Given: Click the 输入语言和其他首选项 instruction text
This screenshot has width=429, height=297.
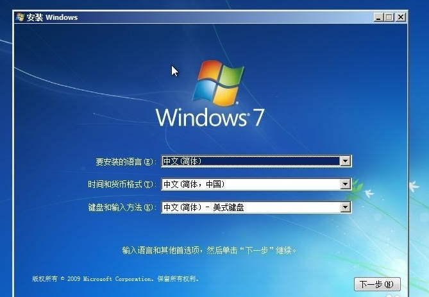Looking at the screenshot, I should tap(209, 250).
